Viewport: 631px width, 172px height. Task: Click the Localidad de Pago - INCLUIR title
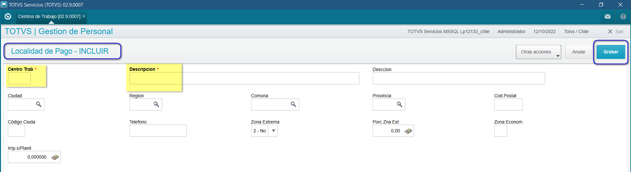(x=60, y=51)
